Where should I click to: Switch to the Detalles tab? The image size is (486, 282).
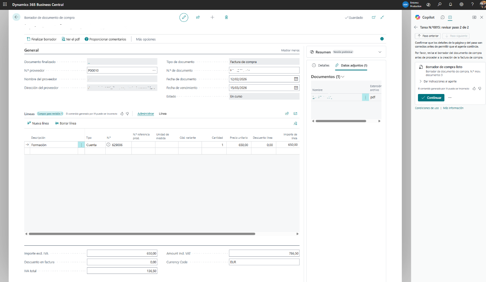pyautogui.click(x=321, y=65)
